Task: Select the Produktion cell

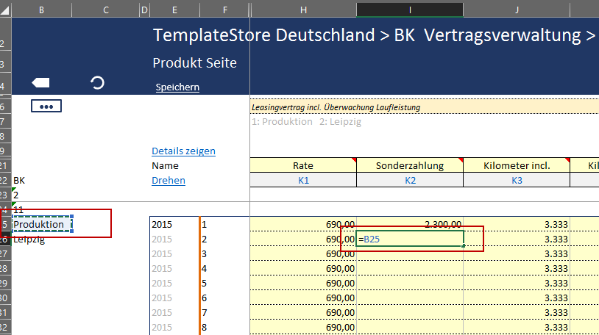Action: click(43, 224)
